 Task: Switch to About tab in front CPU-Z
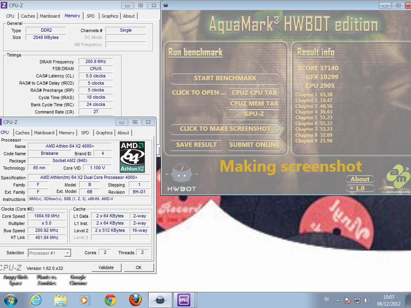(123, 133)
